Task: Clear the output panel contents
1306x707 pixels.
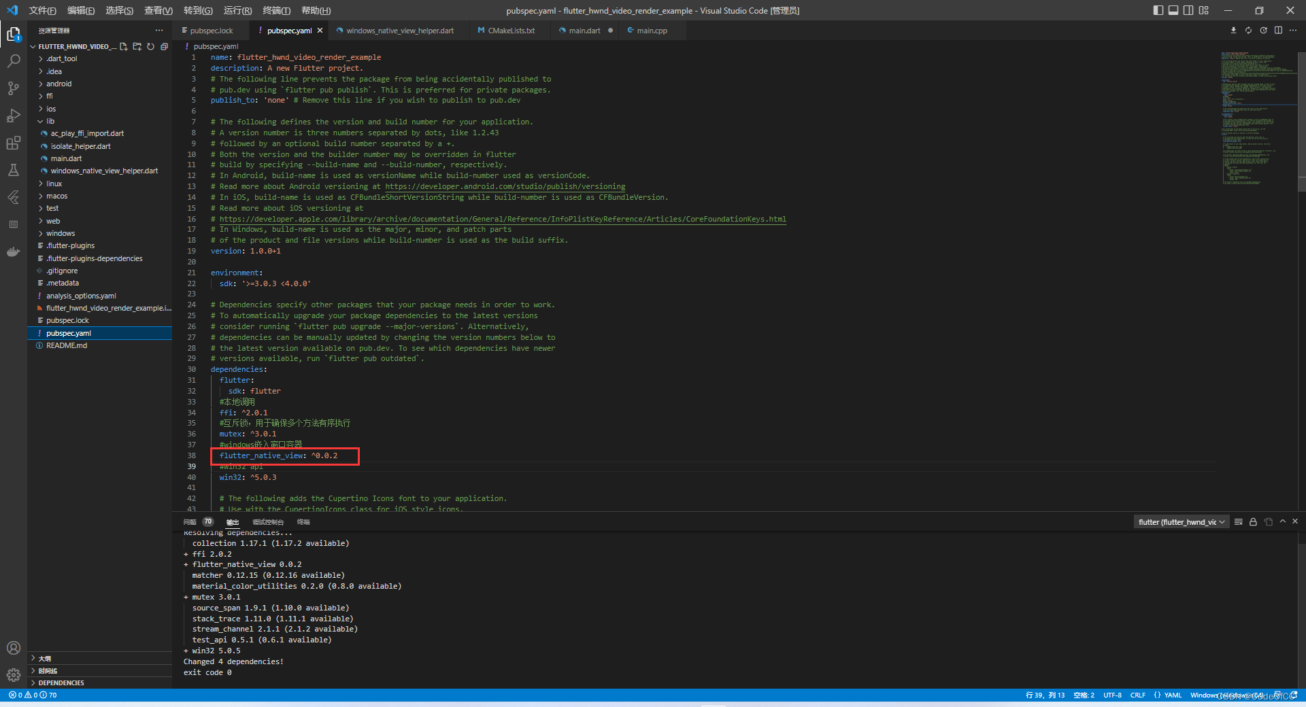Action: (x=1239, y=521)
